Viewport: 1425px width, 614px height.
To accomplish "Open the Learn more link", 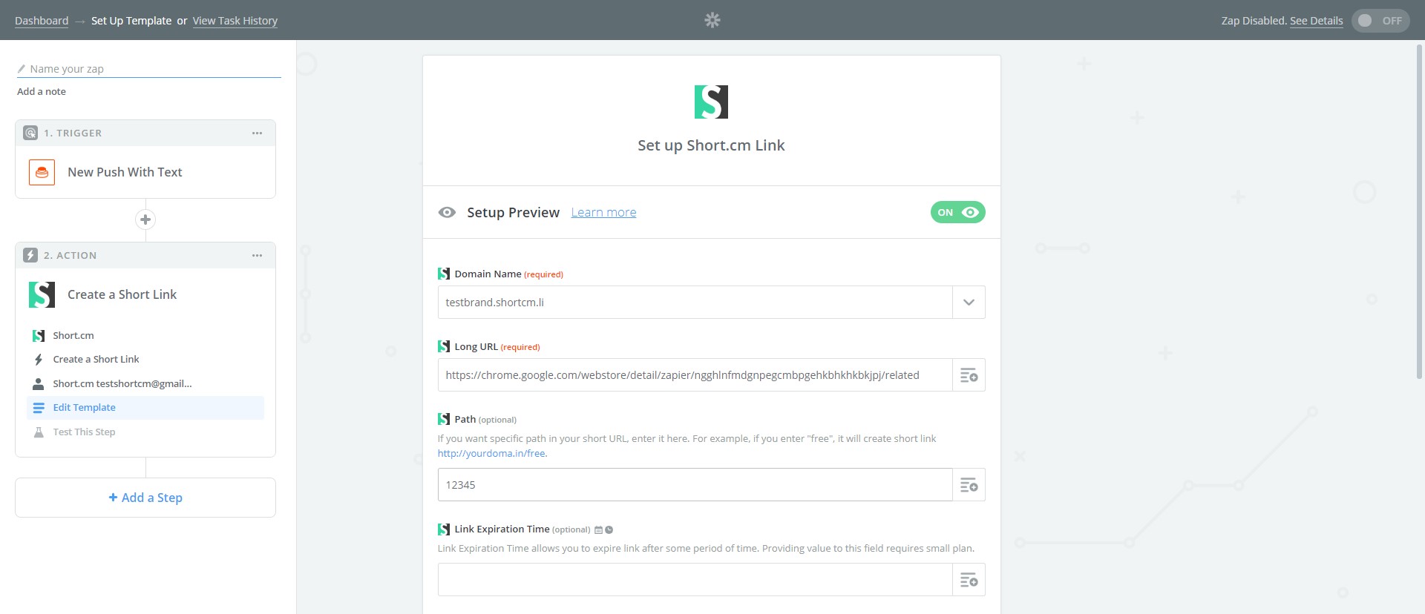I will [x=603, y=213].
